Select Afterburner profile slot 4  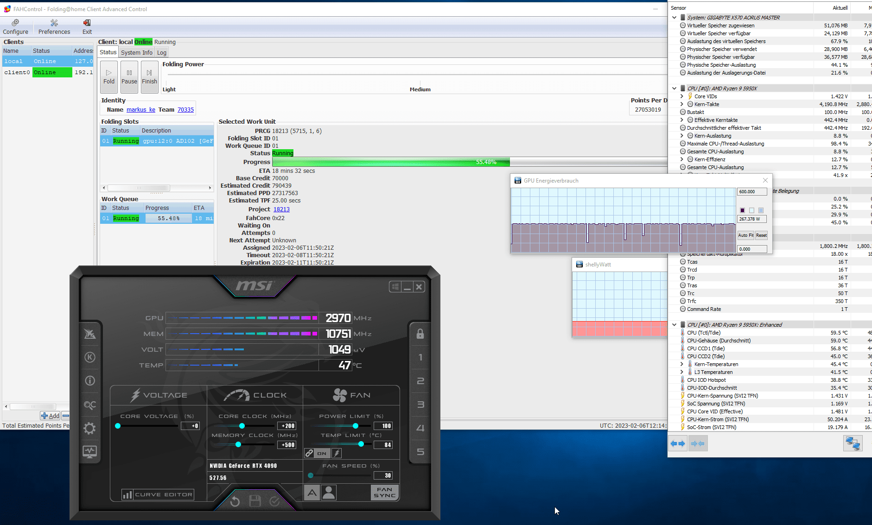(420, 428)
